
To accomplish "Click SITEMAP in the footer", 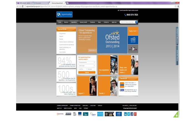I will 86,108.
